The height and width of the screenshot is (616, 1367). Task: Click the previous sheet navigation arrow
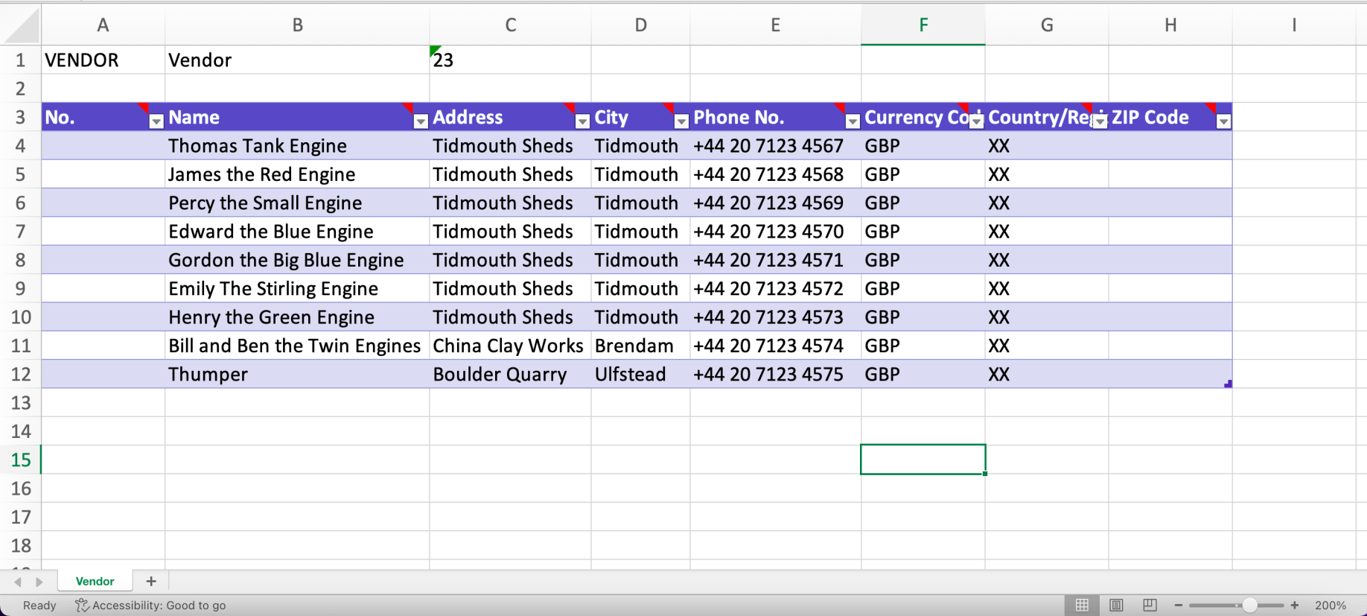pyautogui.click(x=17, y=582)
